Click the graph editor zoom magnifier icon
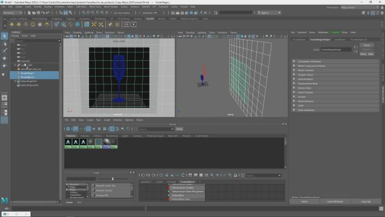This screenshot has width=385, height=217. point(212,175)
